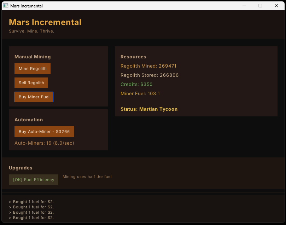Click the Manual Mining section heading

pos(33,57)
